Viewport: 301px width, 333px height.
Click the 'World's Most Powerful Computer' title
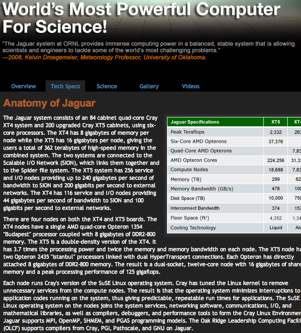pyautogui.click(x=141, y=9)
